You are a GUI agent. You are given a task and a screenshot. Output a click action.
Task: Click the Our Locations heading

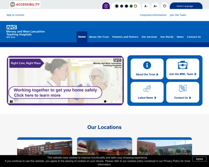[x=104, y=127]
